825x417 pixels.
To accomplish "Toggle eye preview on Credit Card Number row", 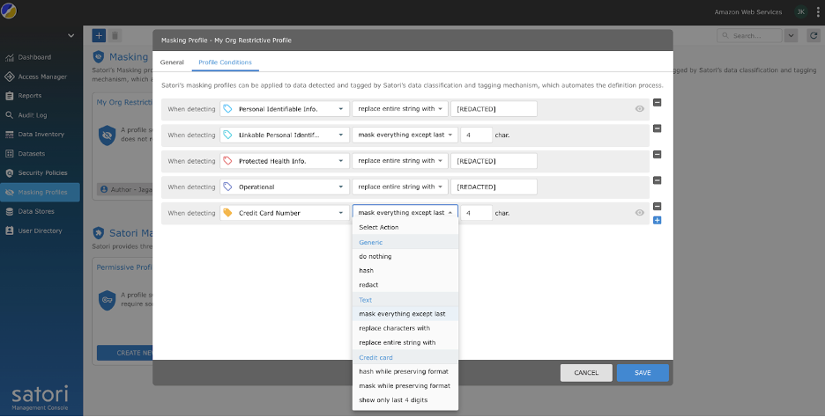I will 640,213.
